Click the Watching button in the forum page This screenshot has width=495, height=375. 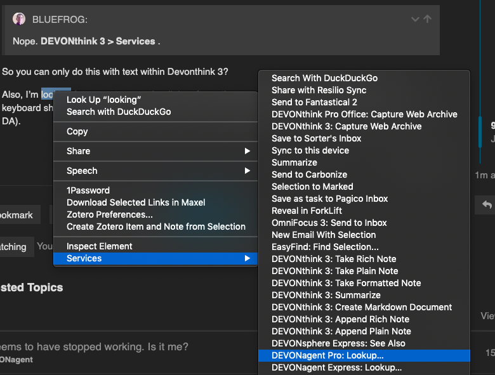(x=16, y=247)
